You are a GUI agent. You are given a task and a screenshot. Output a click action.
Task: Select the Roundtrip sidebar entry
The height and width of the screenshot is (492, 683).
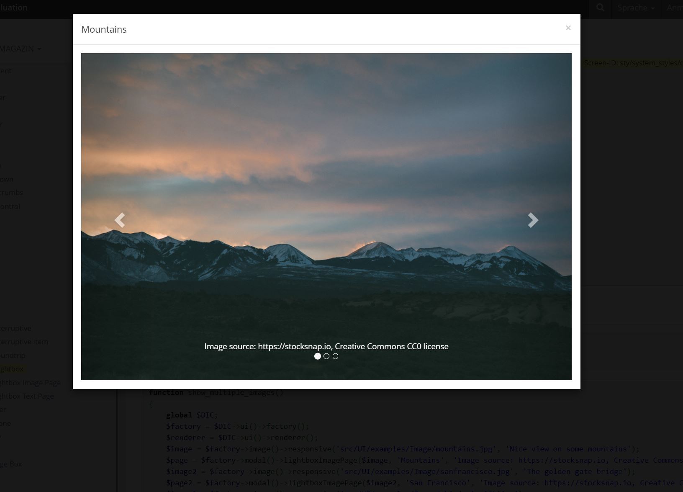(x=13, y=355)
